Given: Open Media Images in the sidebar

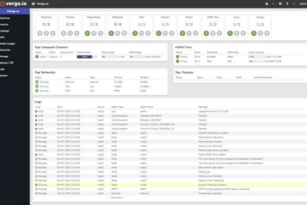Looking at the screenshot, I should point(7,44).
